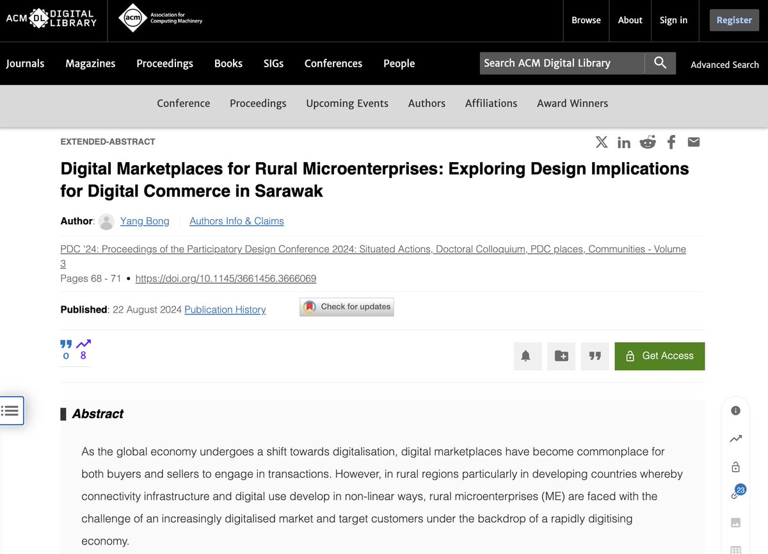
Task: Open PDC '24 proceedings title link
Action: coord(373,256)
